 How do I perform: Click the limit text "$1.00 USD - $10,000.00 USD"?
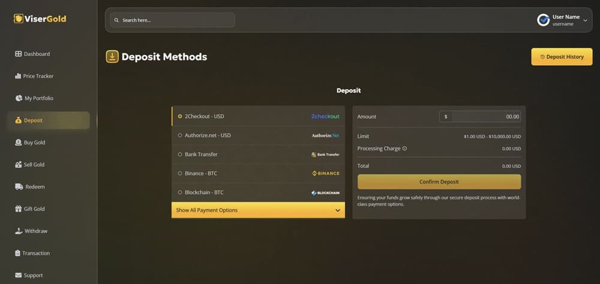click(x=492, y=137)
